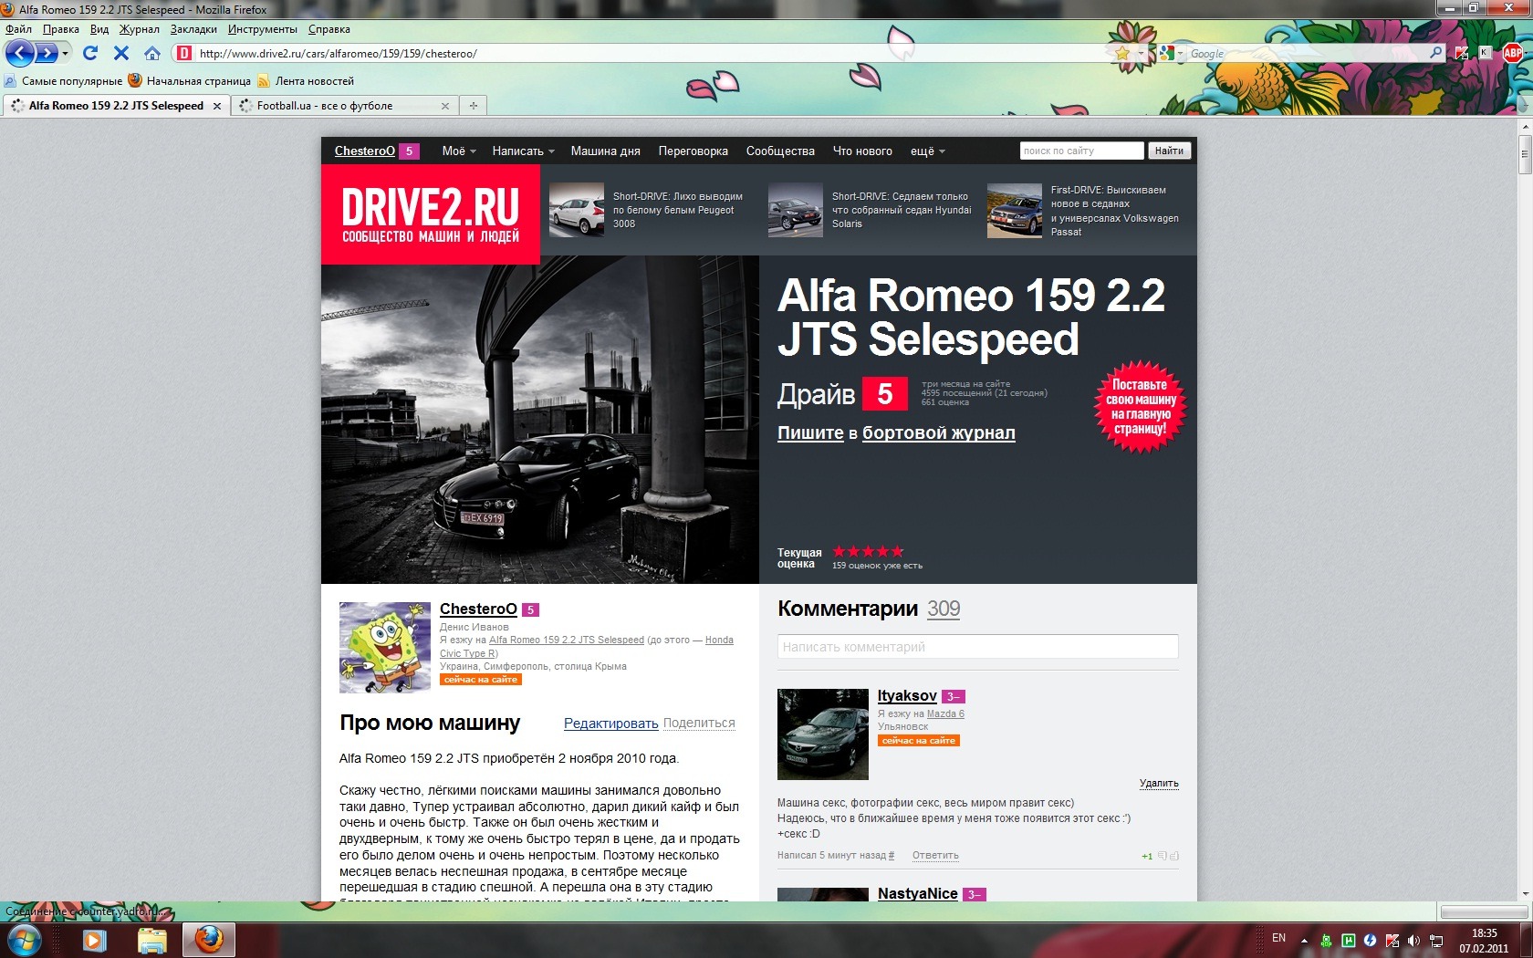This screenshot has height=958, width=1533.
Task: Reload the page with the refresh icon
Action: [x=89, y=53]
